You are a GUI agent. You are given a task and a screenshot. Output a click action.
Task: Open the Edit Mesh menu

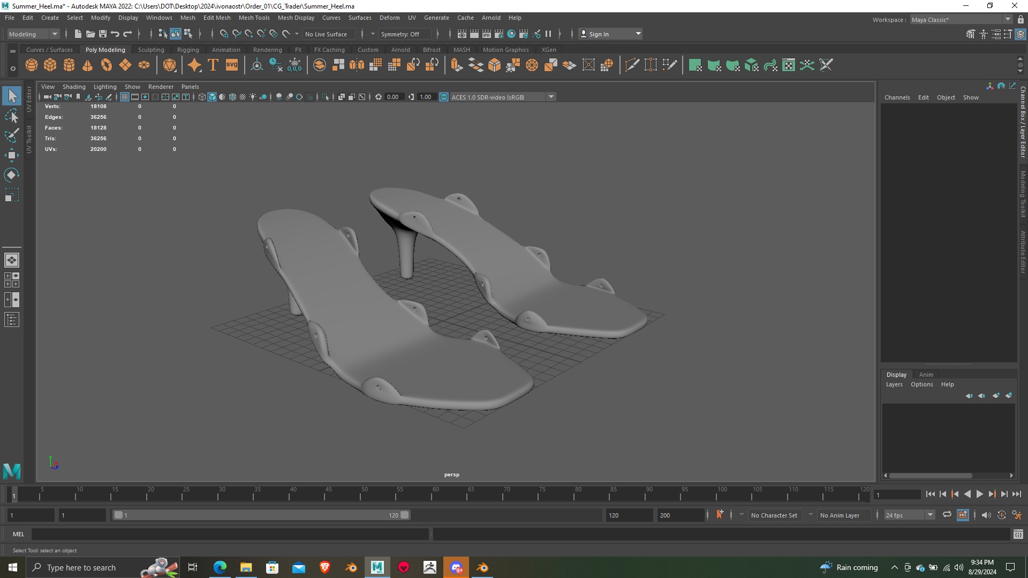point(217,18)
